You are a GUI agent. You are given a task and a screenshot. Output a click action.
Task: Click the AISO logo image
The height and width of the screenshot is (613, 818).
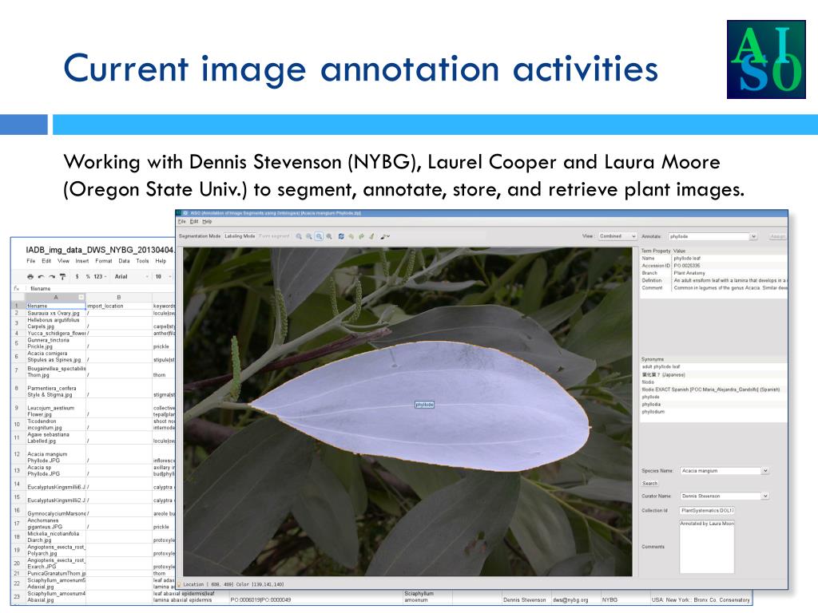[766, 59]
